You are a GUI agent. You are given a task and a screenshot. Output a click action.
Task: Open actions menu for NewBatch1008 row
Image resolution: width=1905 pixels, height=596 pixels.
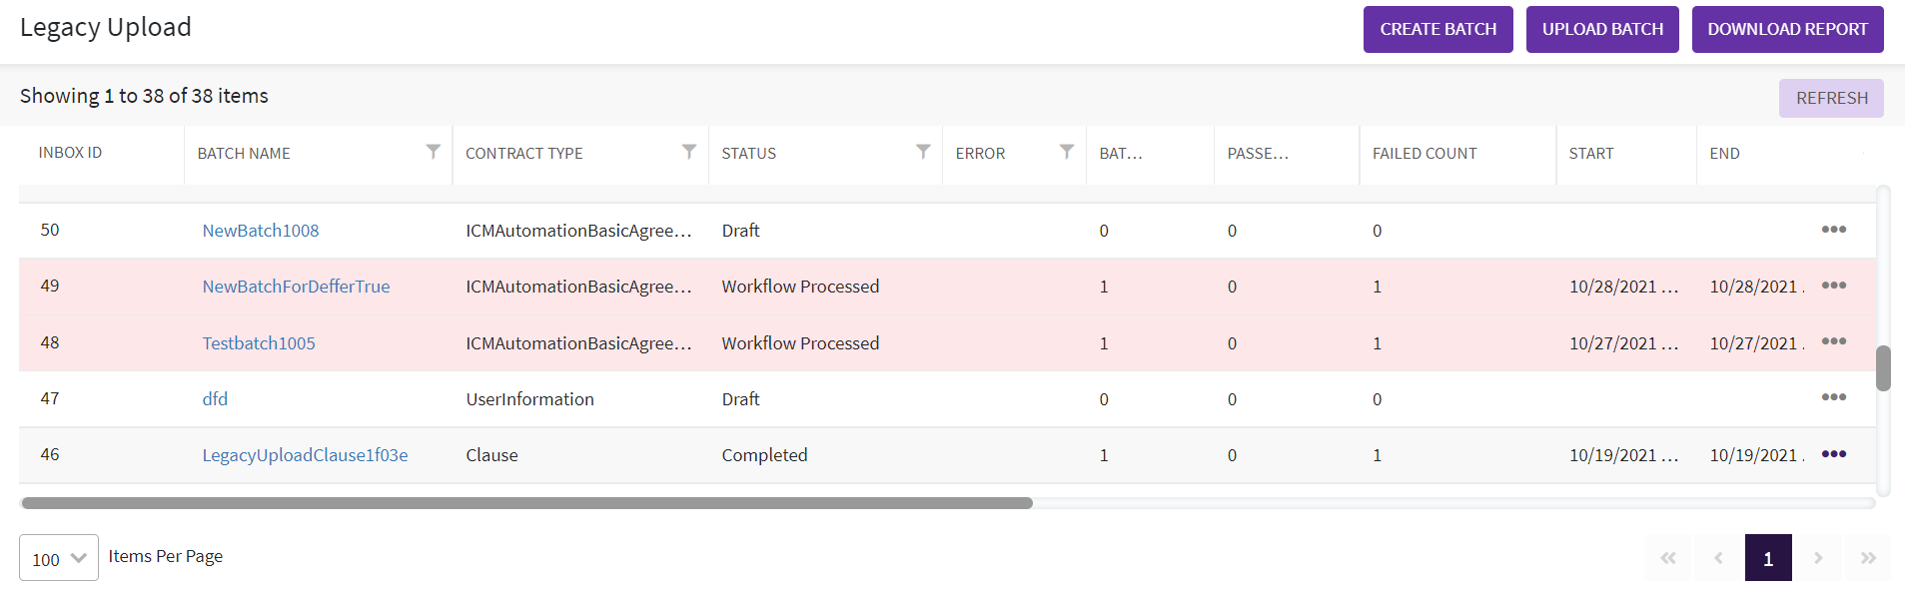point(1833,230)
